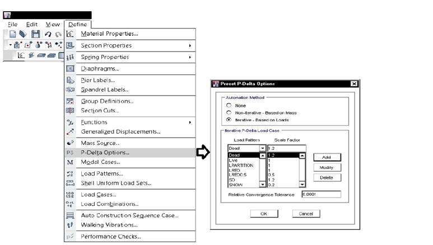Click the define materials icon in bottom toolbar row
This screenshot has height=245, width=433.
(x=21, y=55)
